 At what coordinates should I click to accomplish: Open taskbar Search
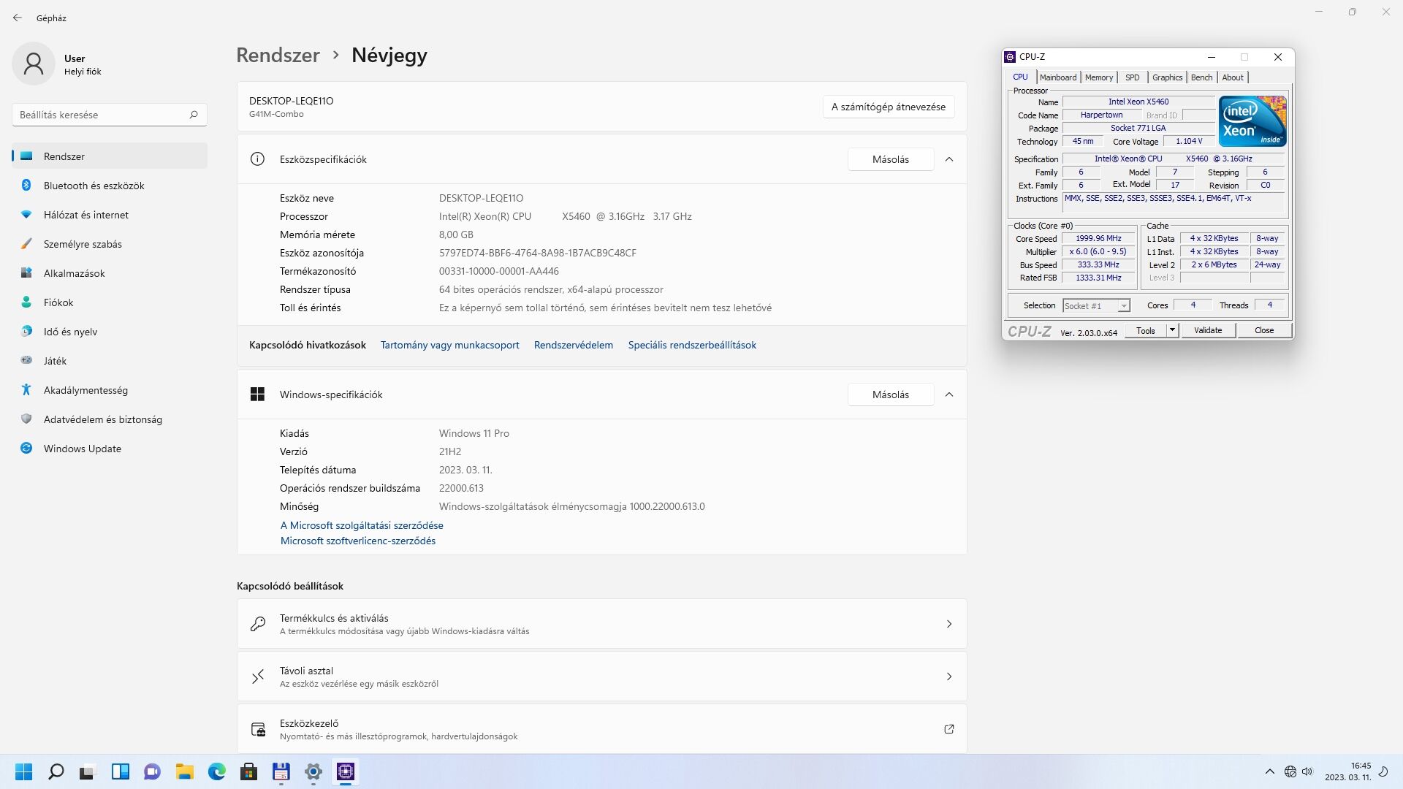point(56,771)
